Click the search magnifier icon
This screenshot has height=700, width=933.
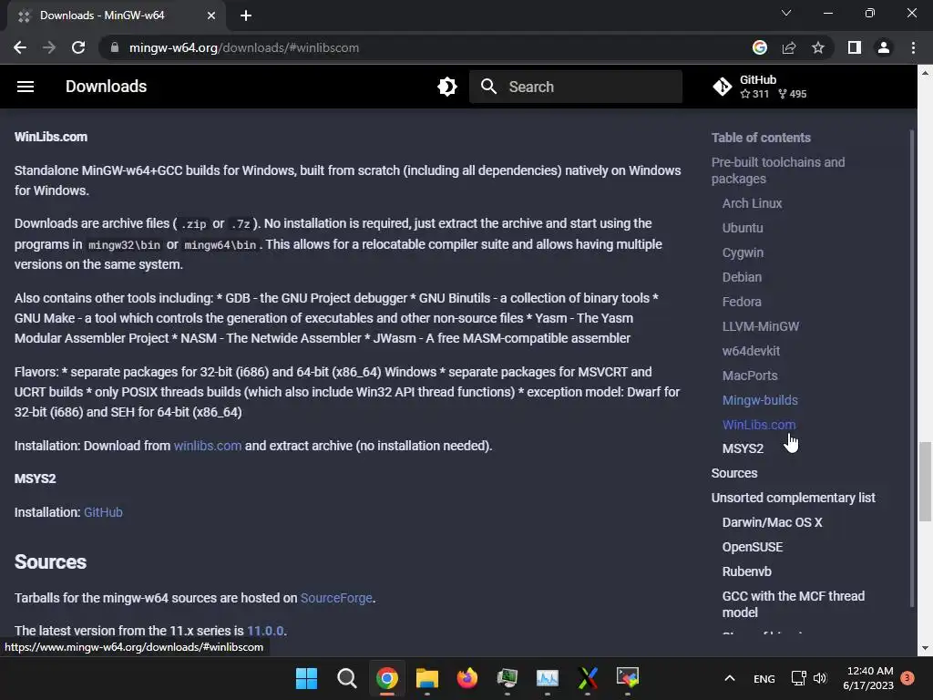pos(488,87)
